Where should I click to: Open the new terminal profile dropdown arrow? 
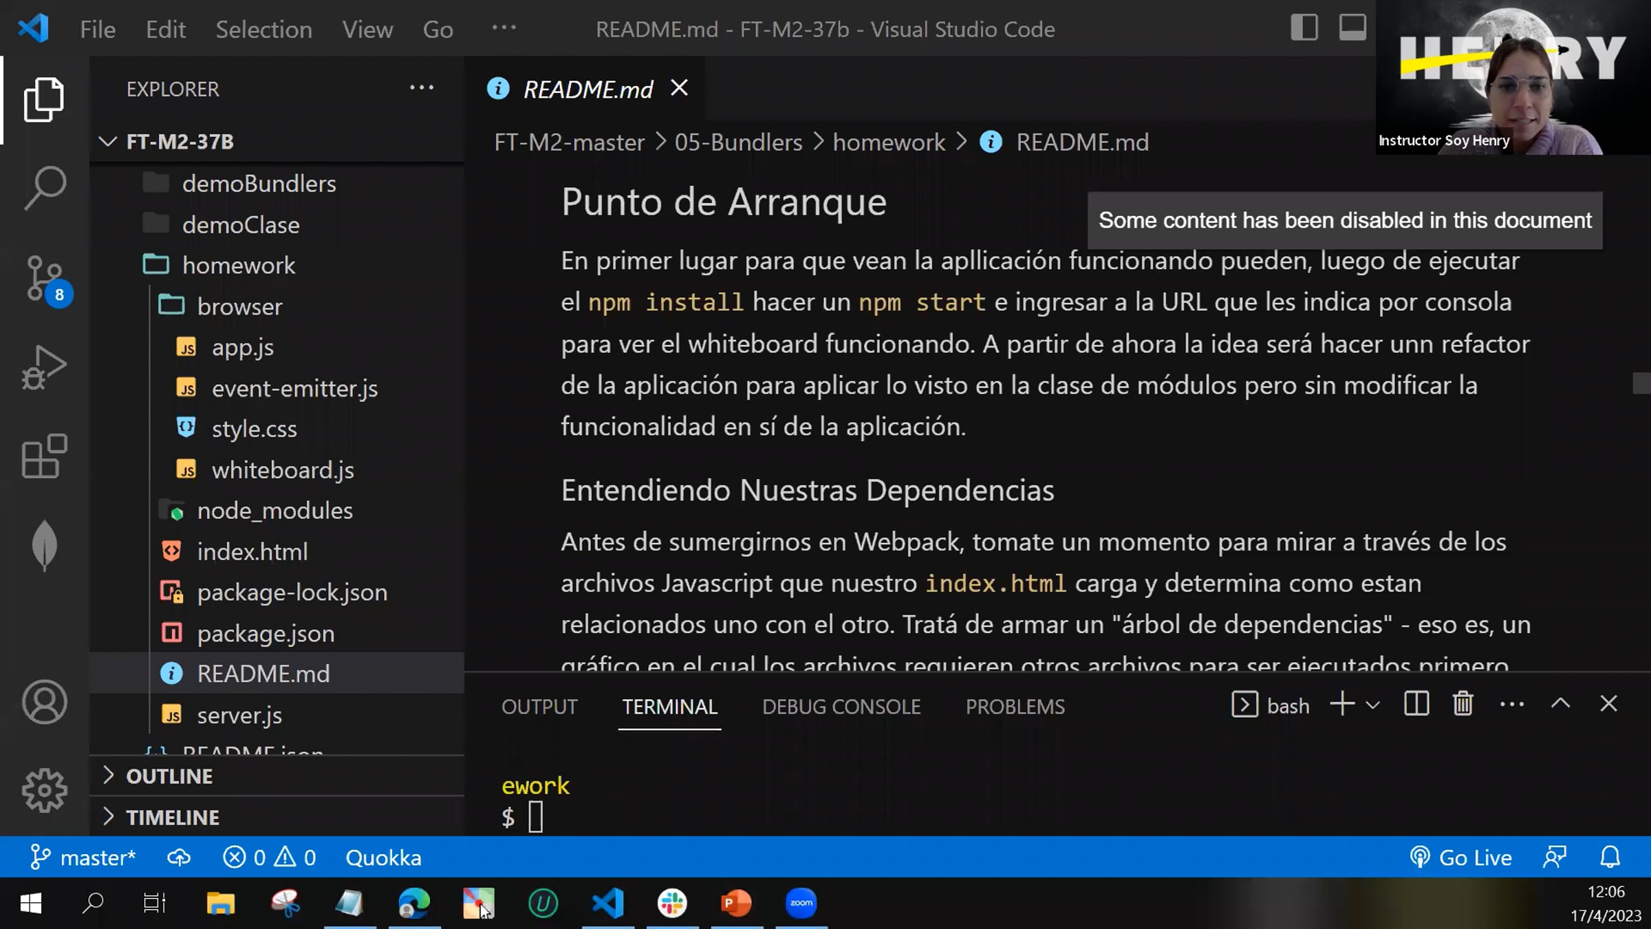pyautogui.click(x=1372, y=705)
